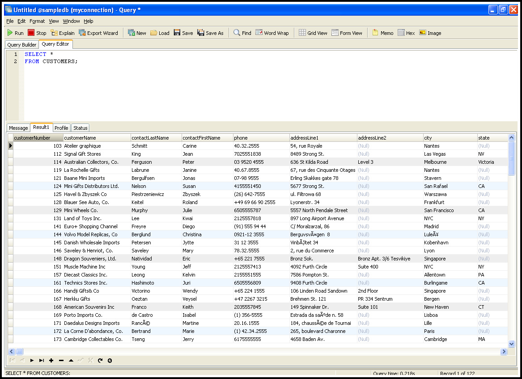
Task: Jump to the last record
Action: pos(41,360)
